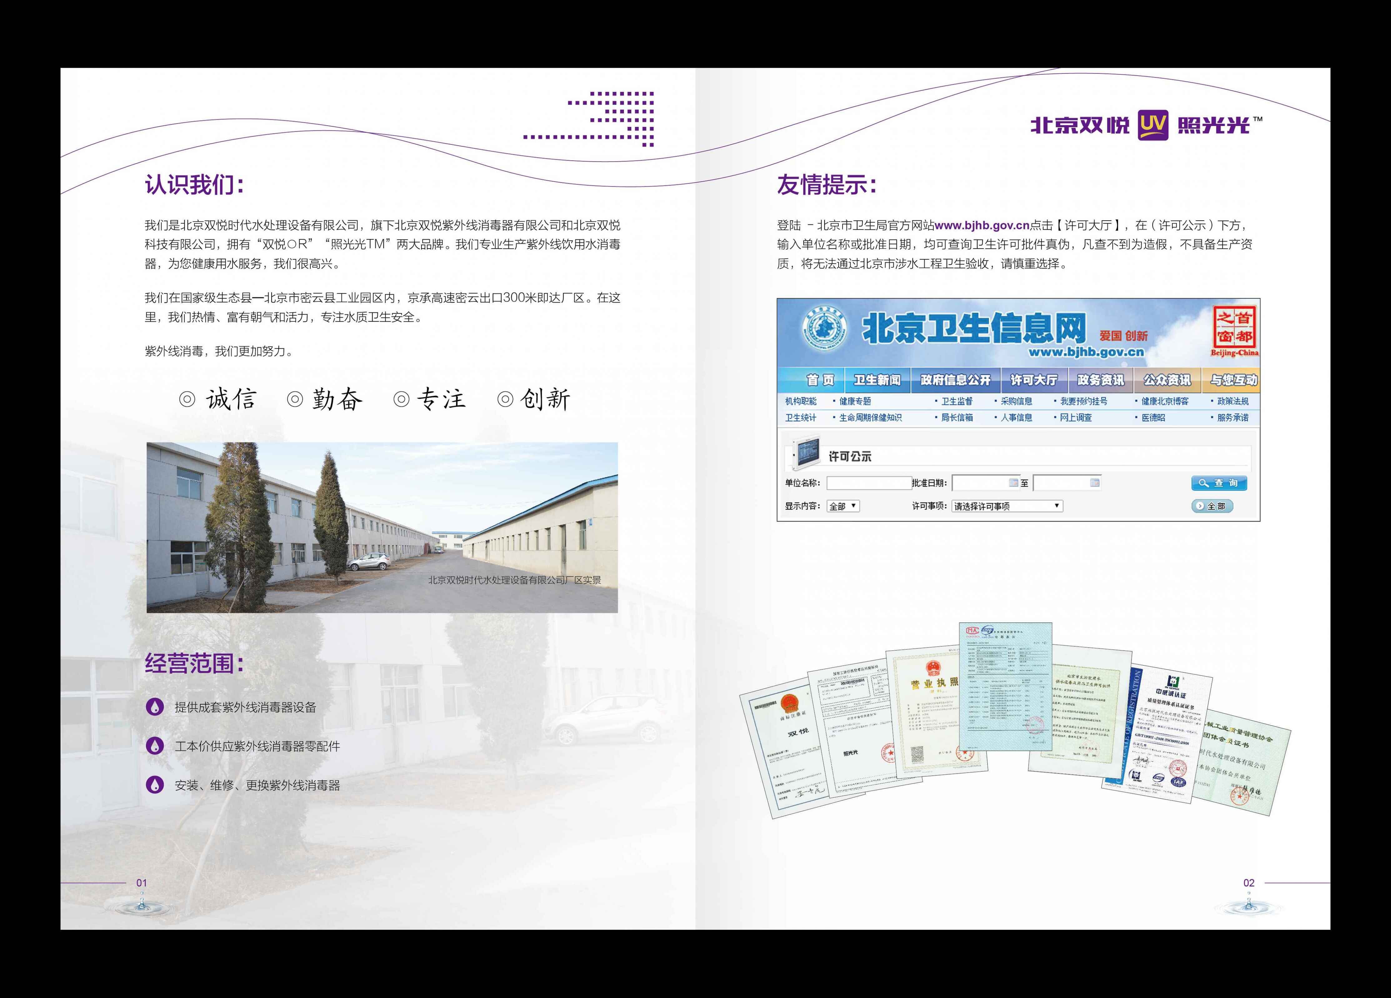Click the water splash icon under page 01
The width and height of the screenshot is (1391, 998).
[x=142, y=905]
